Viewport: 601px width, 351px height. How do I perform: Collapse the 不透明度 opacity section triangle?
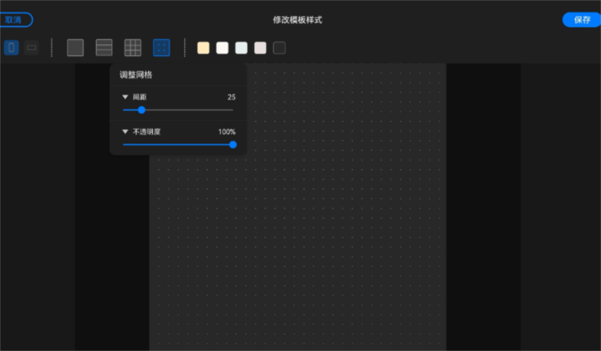pyautogui.click(x=125, y=131)
